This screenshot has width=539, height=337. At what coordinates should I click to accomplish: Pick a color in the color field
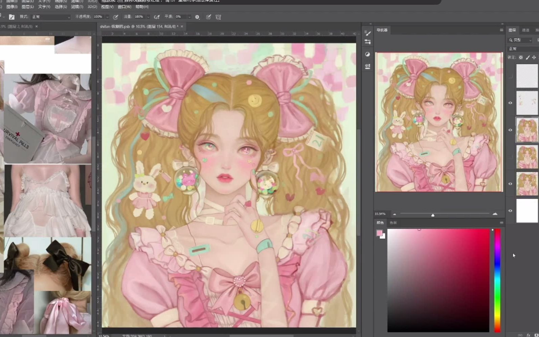(x=438, y=280)
